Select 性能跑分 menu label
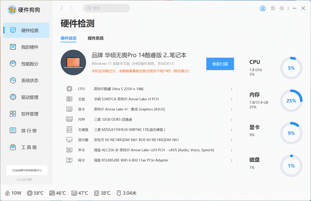Screen dimensions: 311x201 [x=30, y=64]
